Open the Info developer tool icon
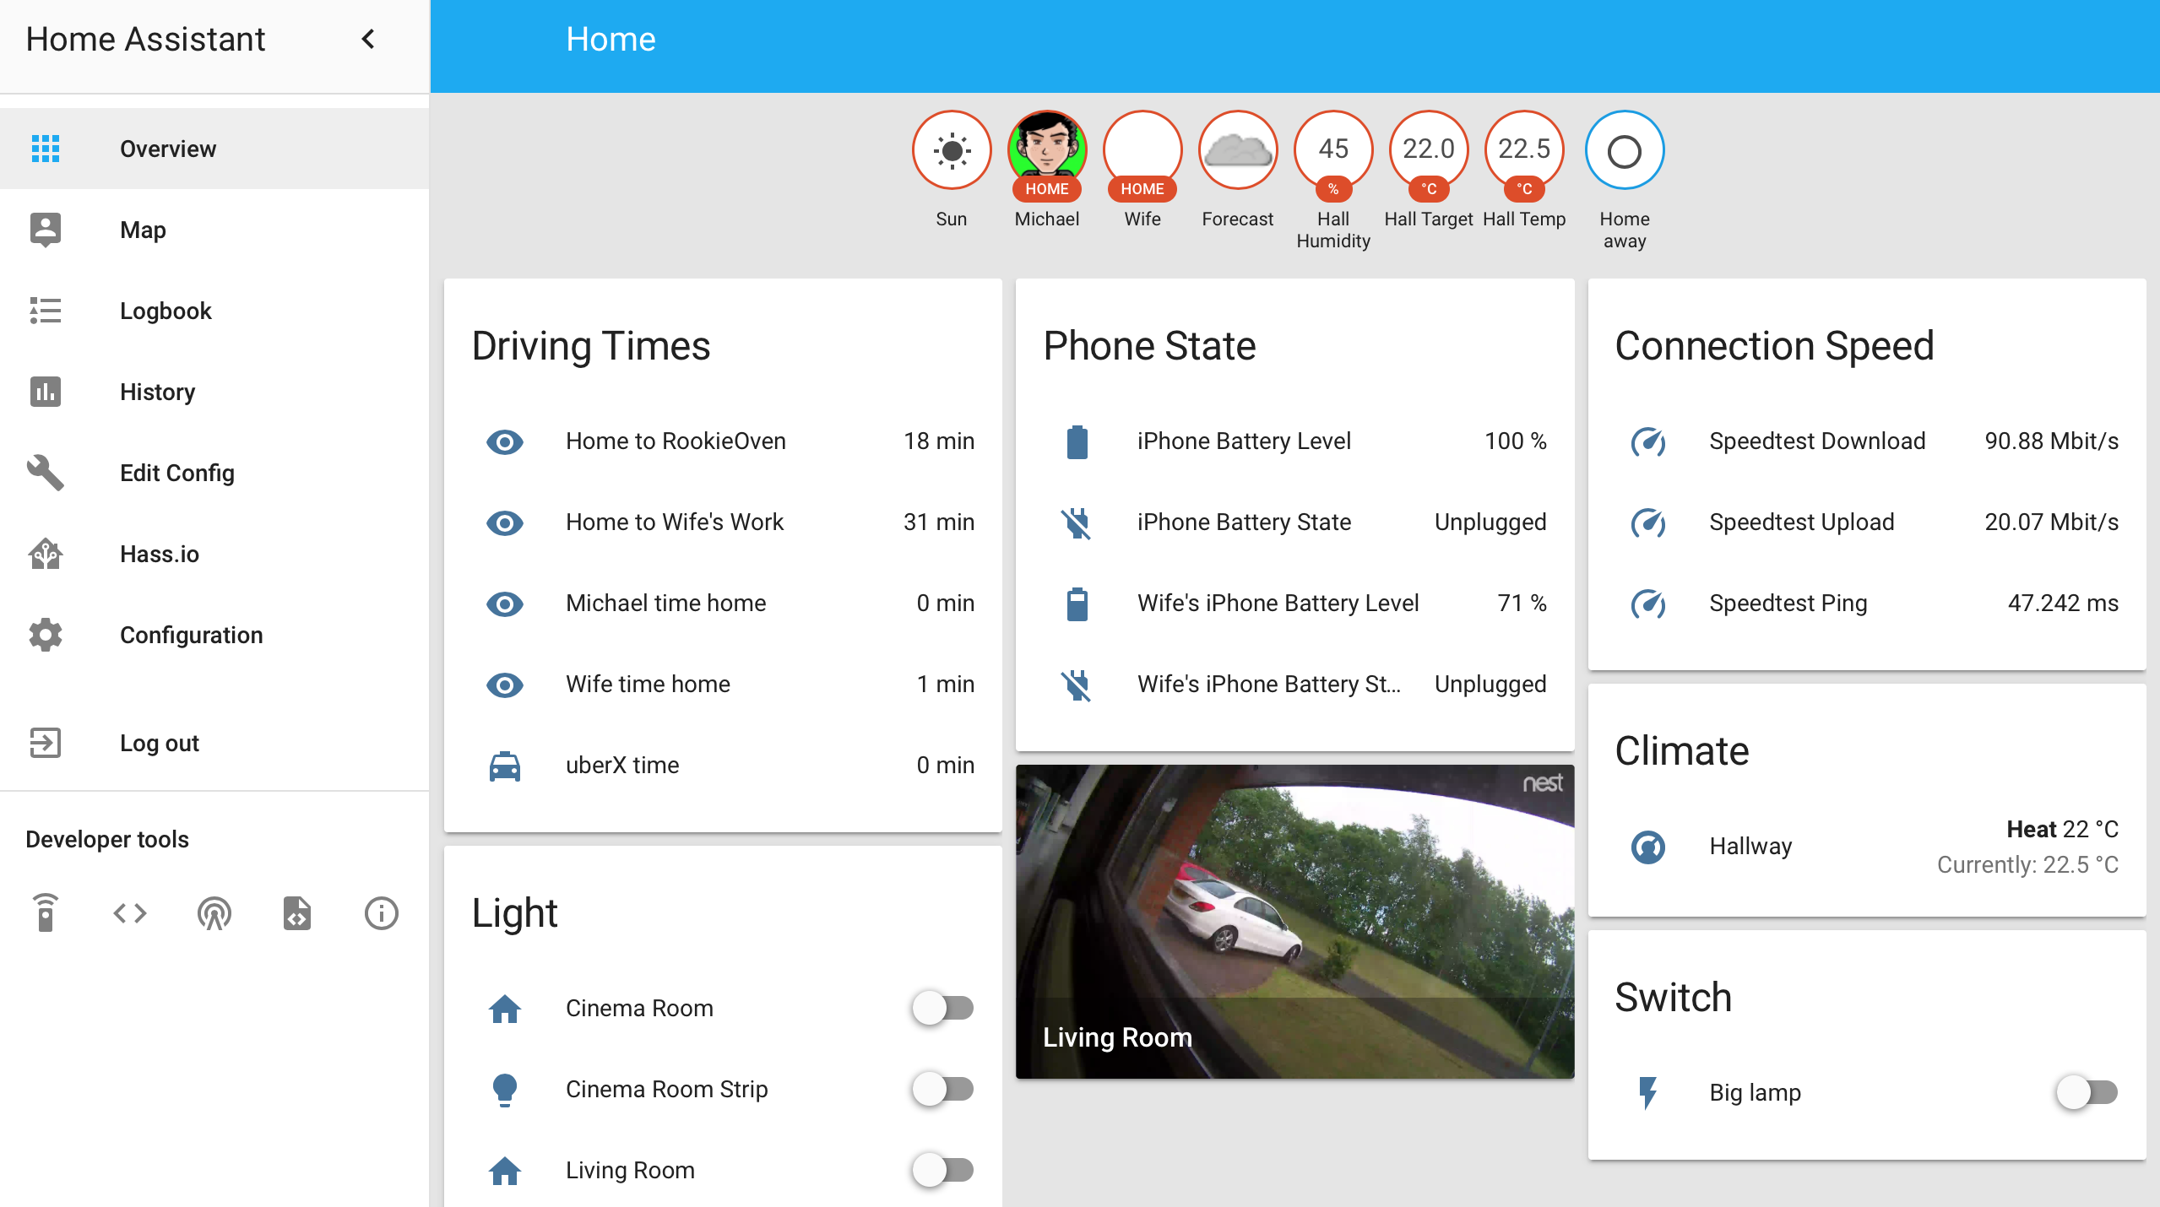This screenshot has height=1207, width=2160. 381,912
